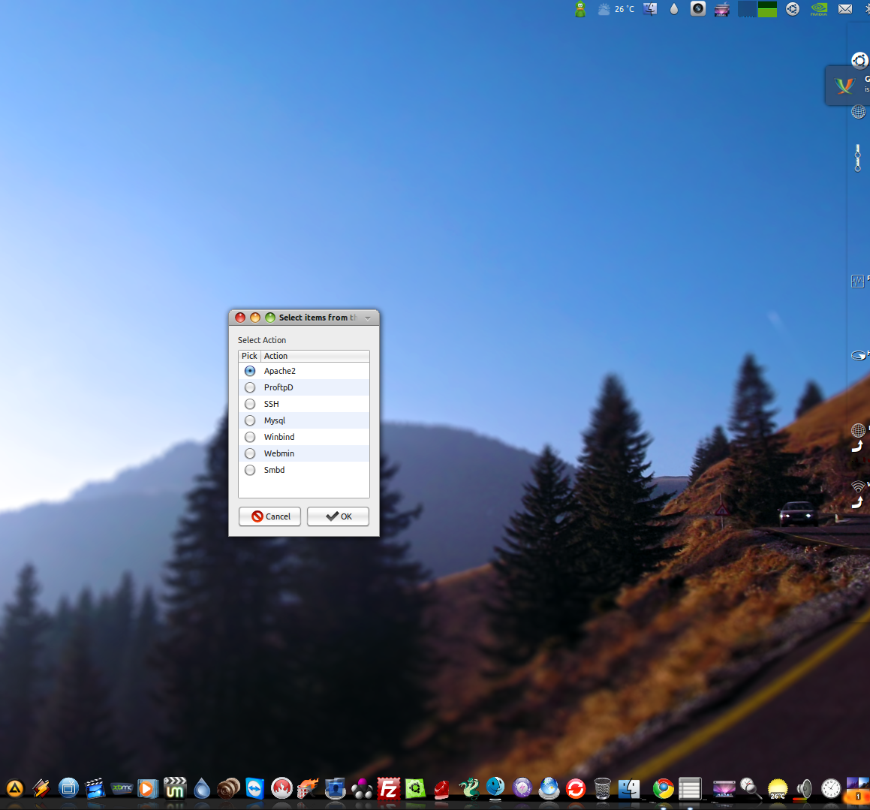Click the camera icon in top panel

click(698, 9)
